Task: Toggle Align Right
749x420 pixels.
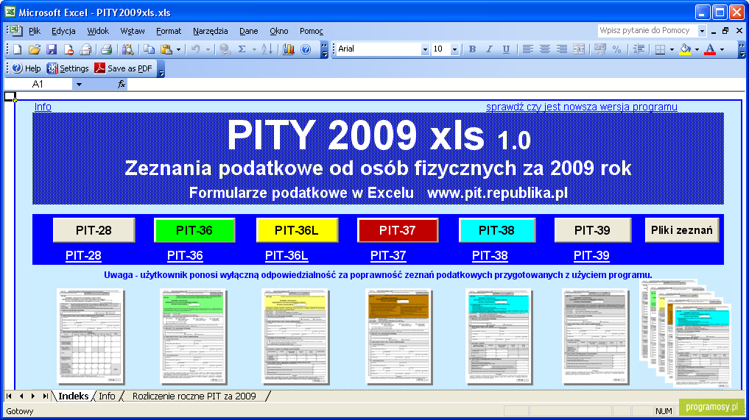Action: [x=562, y=49]
